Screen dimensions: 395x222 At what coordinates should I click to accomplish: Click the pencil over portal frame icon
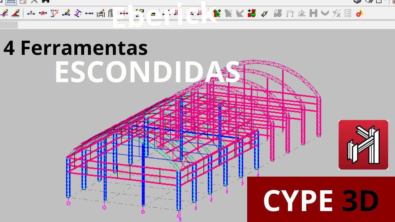[101, 13]
